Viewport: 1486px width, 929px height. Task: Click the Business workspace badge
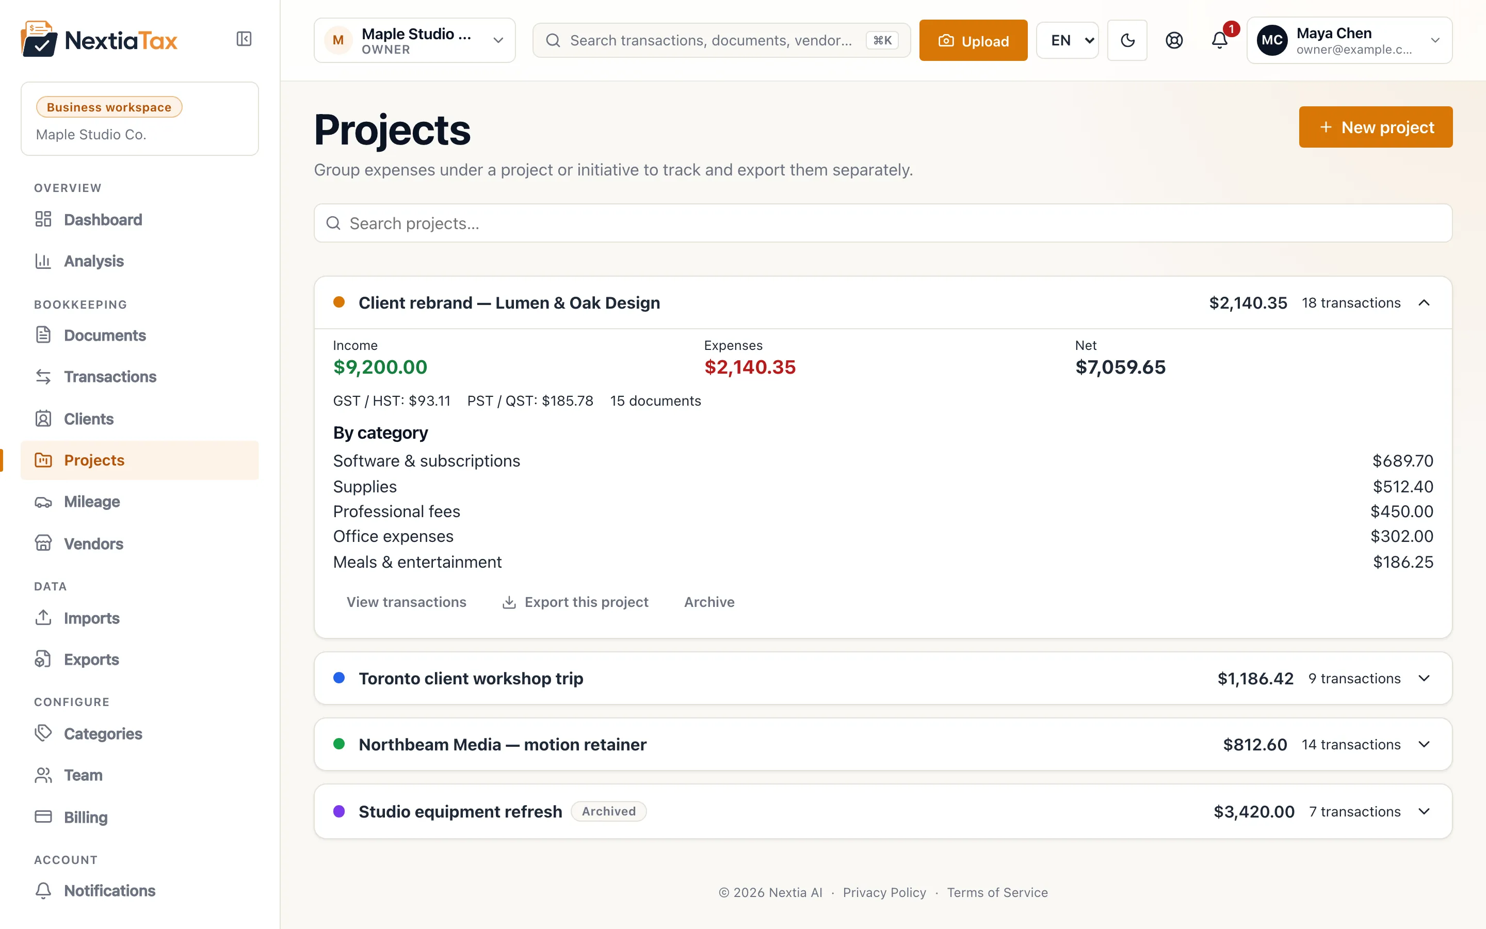click(x=109, y=107)
